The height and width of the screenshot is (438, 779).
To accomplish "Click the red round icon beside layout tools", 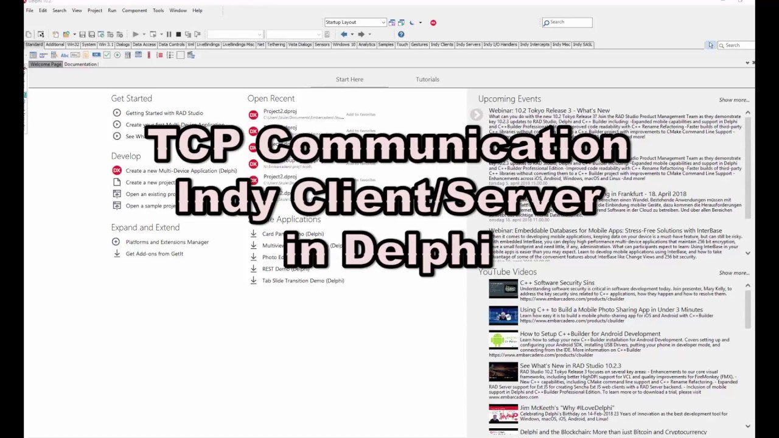I will click(x=433, y=23).
